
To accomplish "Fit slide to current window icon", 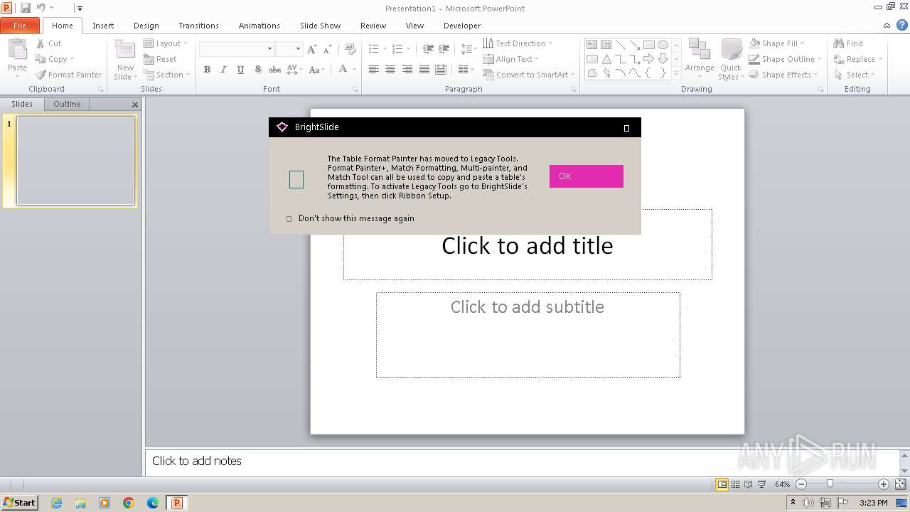I will point(899,484).
